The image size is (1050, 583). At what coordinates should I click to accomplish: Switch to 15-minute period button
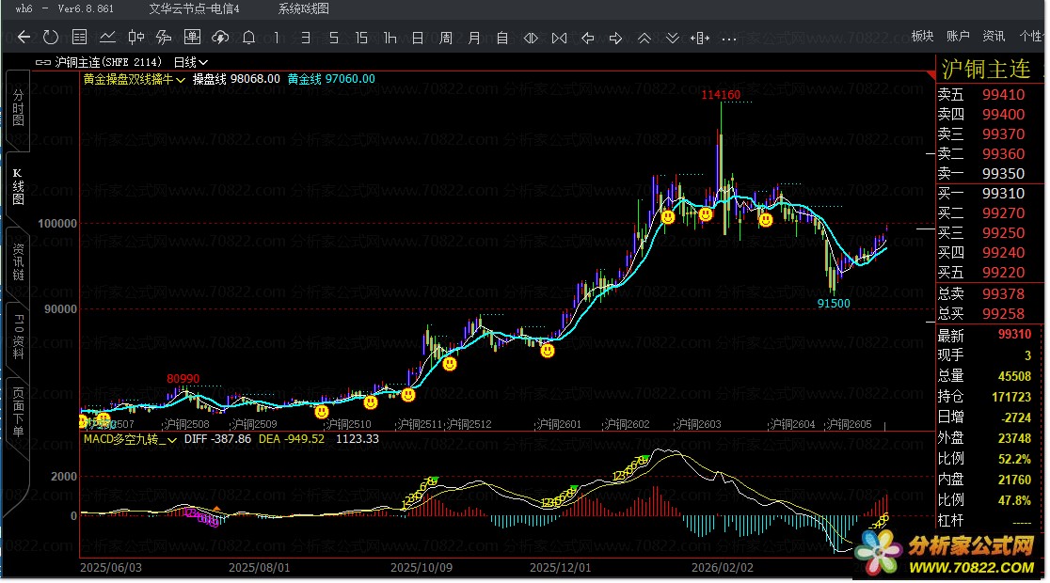(x=361, y=38)
